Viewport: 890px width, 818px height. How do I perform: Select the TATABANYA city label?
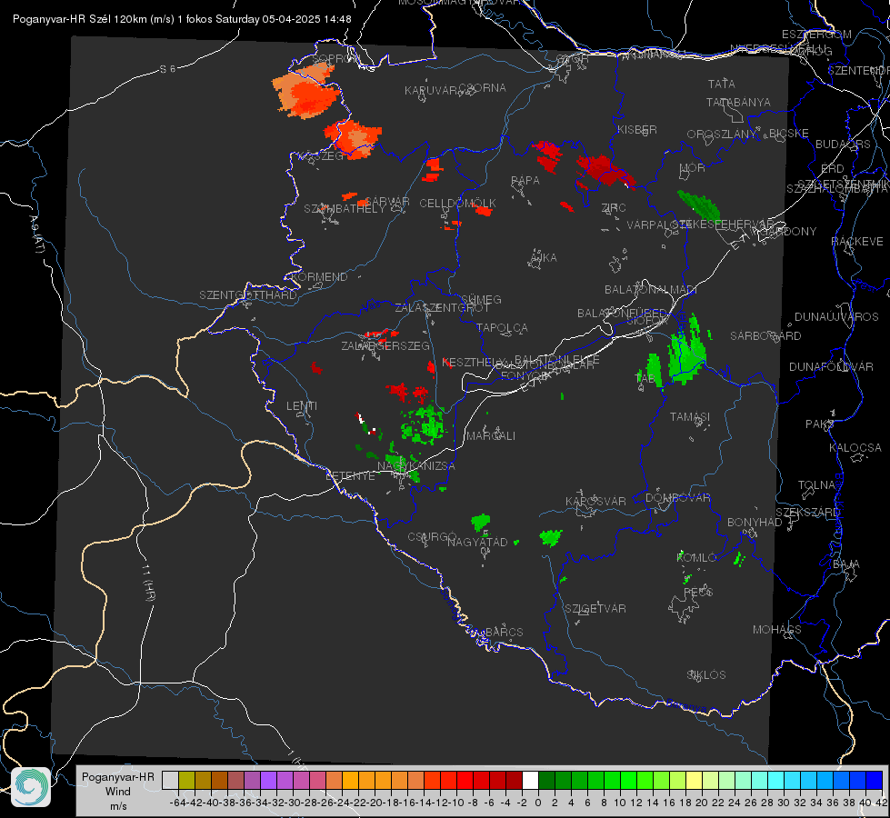tap(738, 102)
